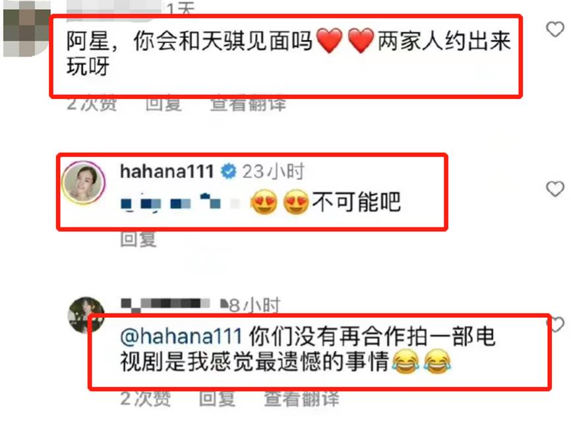Tap the blue verified badge beside hahana111
Viewport: 571px width, 424px height.
pos(229,171)
